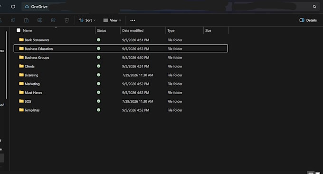The width and height of the screenshot is (323, 174).
Task: Click the Marketing folder icon
Action: pos(21,84)
